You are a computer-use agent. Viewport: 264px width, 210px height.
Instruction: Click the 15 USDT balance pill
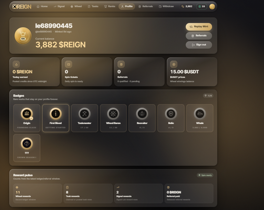point(202,6)
